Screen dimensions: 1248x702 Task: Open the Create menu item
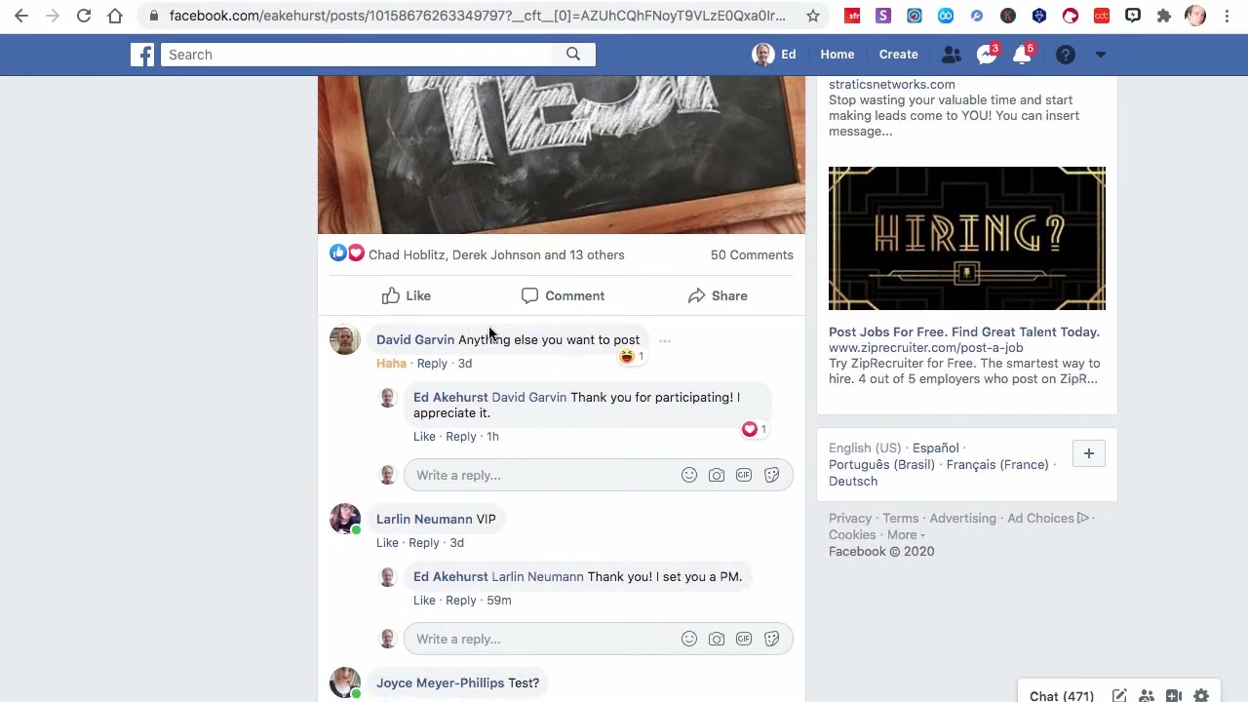click(x=898, y=55)
